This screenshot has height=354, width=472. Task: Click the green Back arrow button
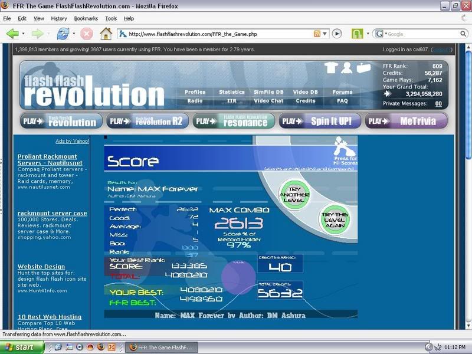(x=12, y=34)
